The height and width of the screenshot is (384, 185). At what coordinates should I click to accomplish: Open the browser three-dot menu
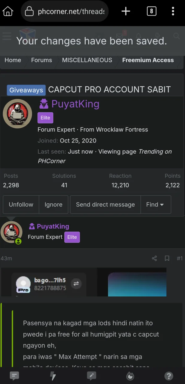[173, 11]
